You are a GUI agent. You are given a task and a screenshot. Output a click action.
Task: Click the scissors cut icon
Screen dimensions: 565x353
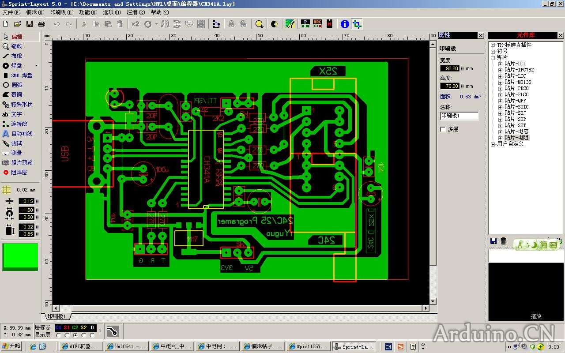coord(84,24)
